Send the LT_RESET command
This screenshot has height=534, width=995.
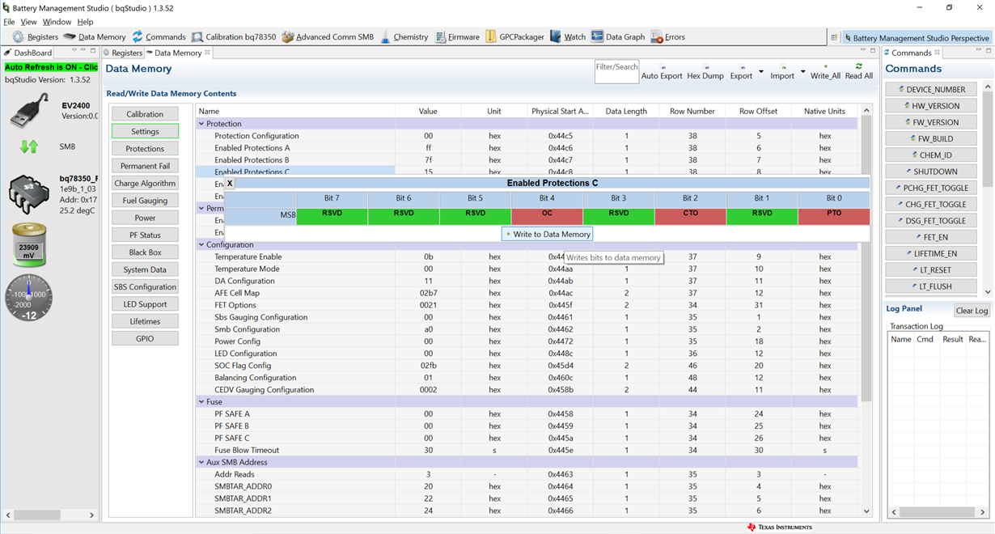click(931, 270)
